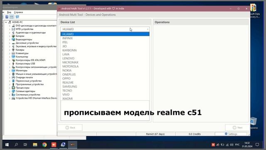The width and height of the screenshot is (266, 150).
Task: Select Мониторы in the device tree
Action: pyautogui.click(x=21, y=70)
